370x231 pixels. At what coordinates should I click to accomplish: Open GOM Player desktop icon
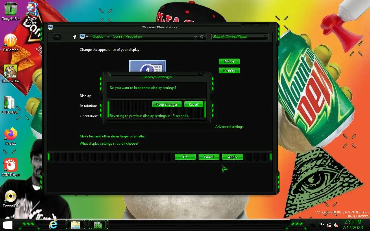(x=10, y=167)
